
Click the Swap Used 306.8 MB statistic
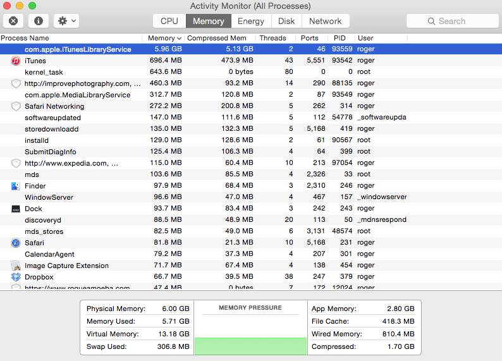tap(138, 346)
